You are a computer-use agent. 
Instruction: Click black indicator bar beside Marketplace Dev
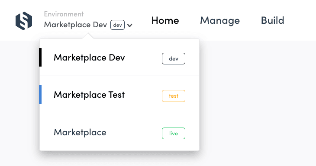[40, 57]
